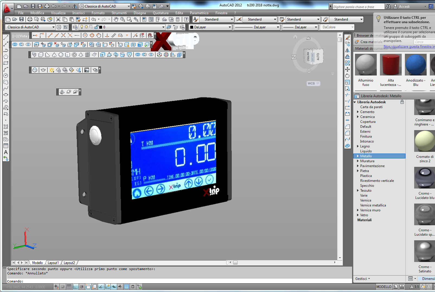The image size is (435, 292).
Task: Select the Box solid primitive tool
Action: coord(41,55)
